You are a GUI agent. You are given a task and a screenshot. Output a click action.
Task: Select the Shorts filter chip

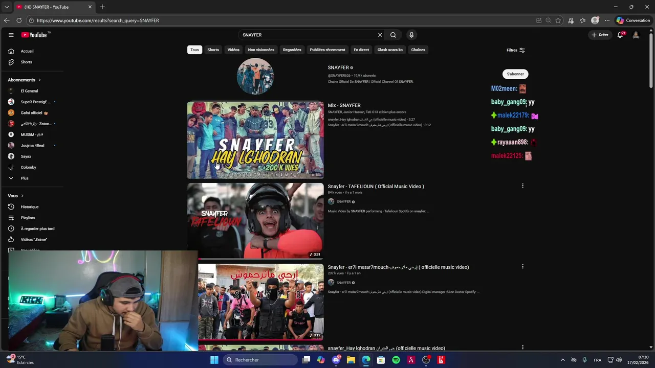point(213,50)
